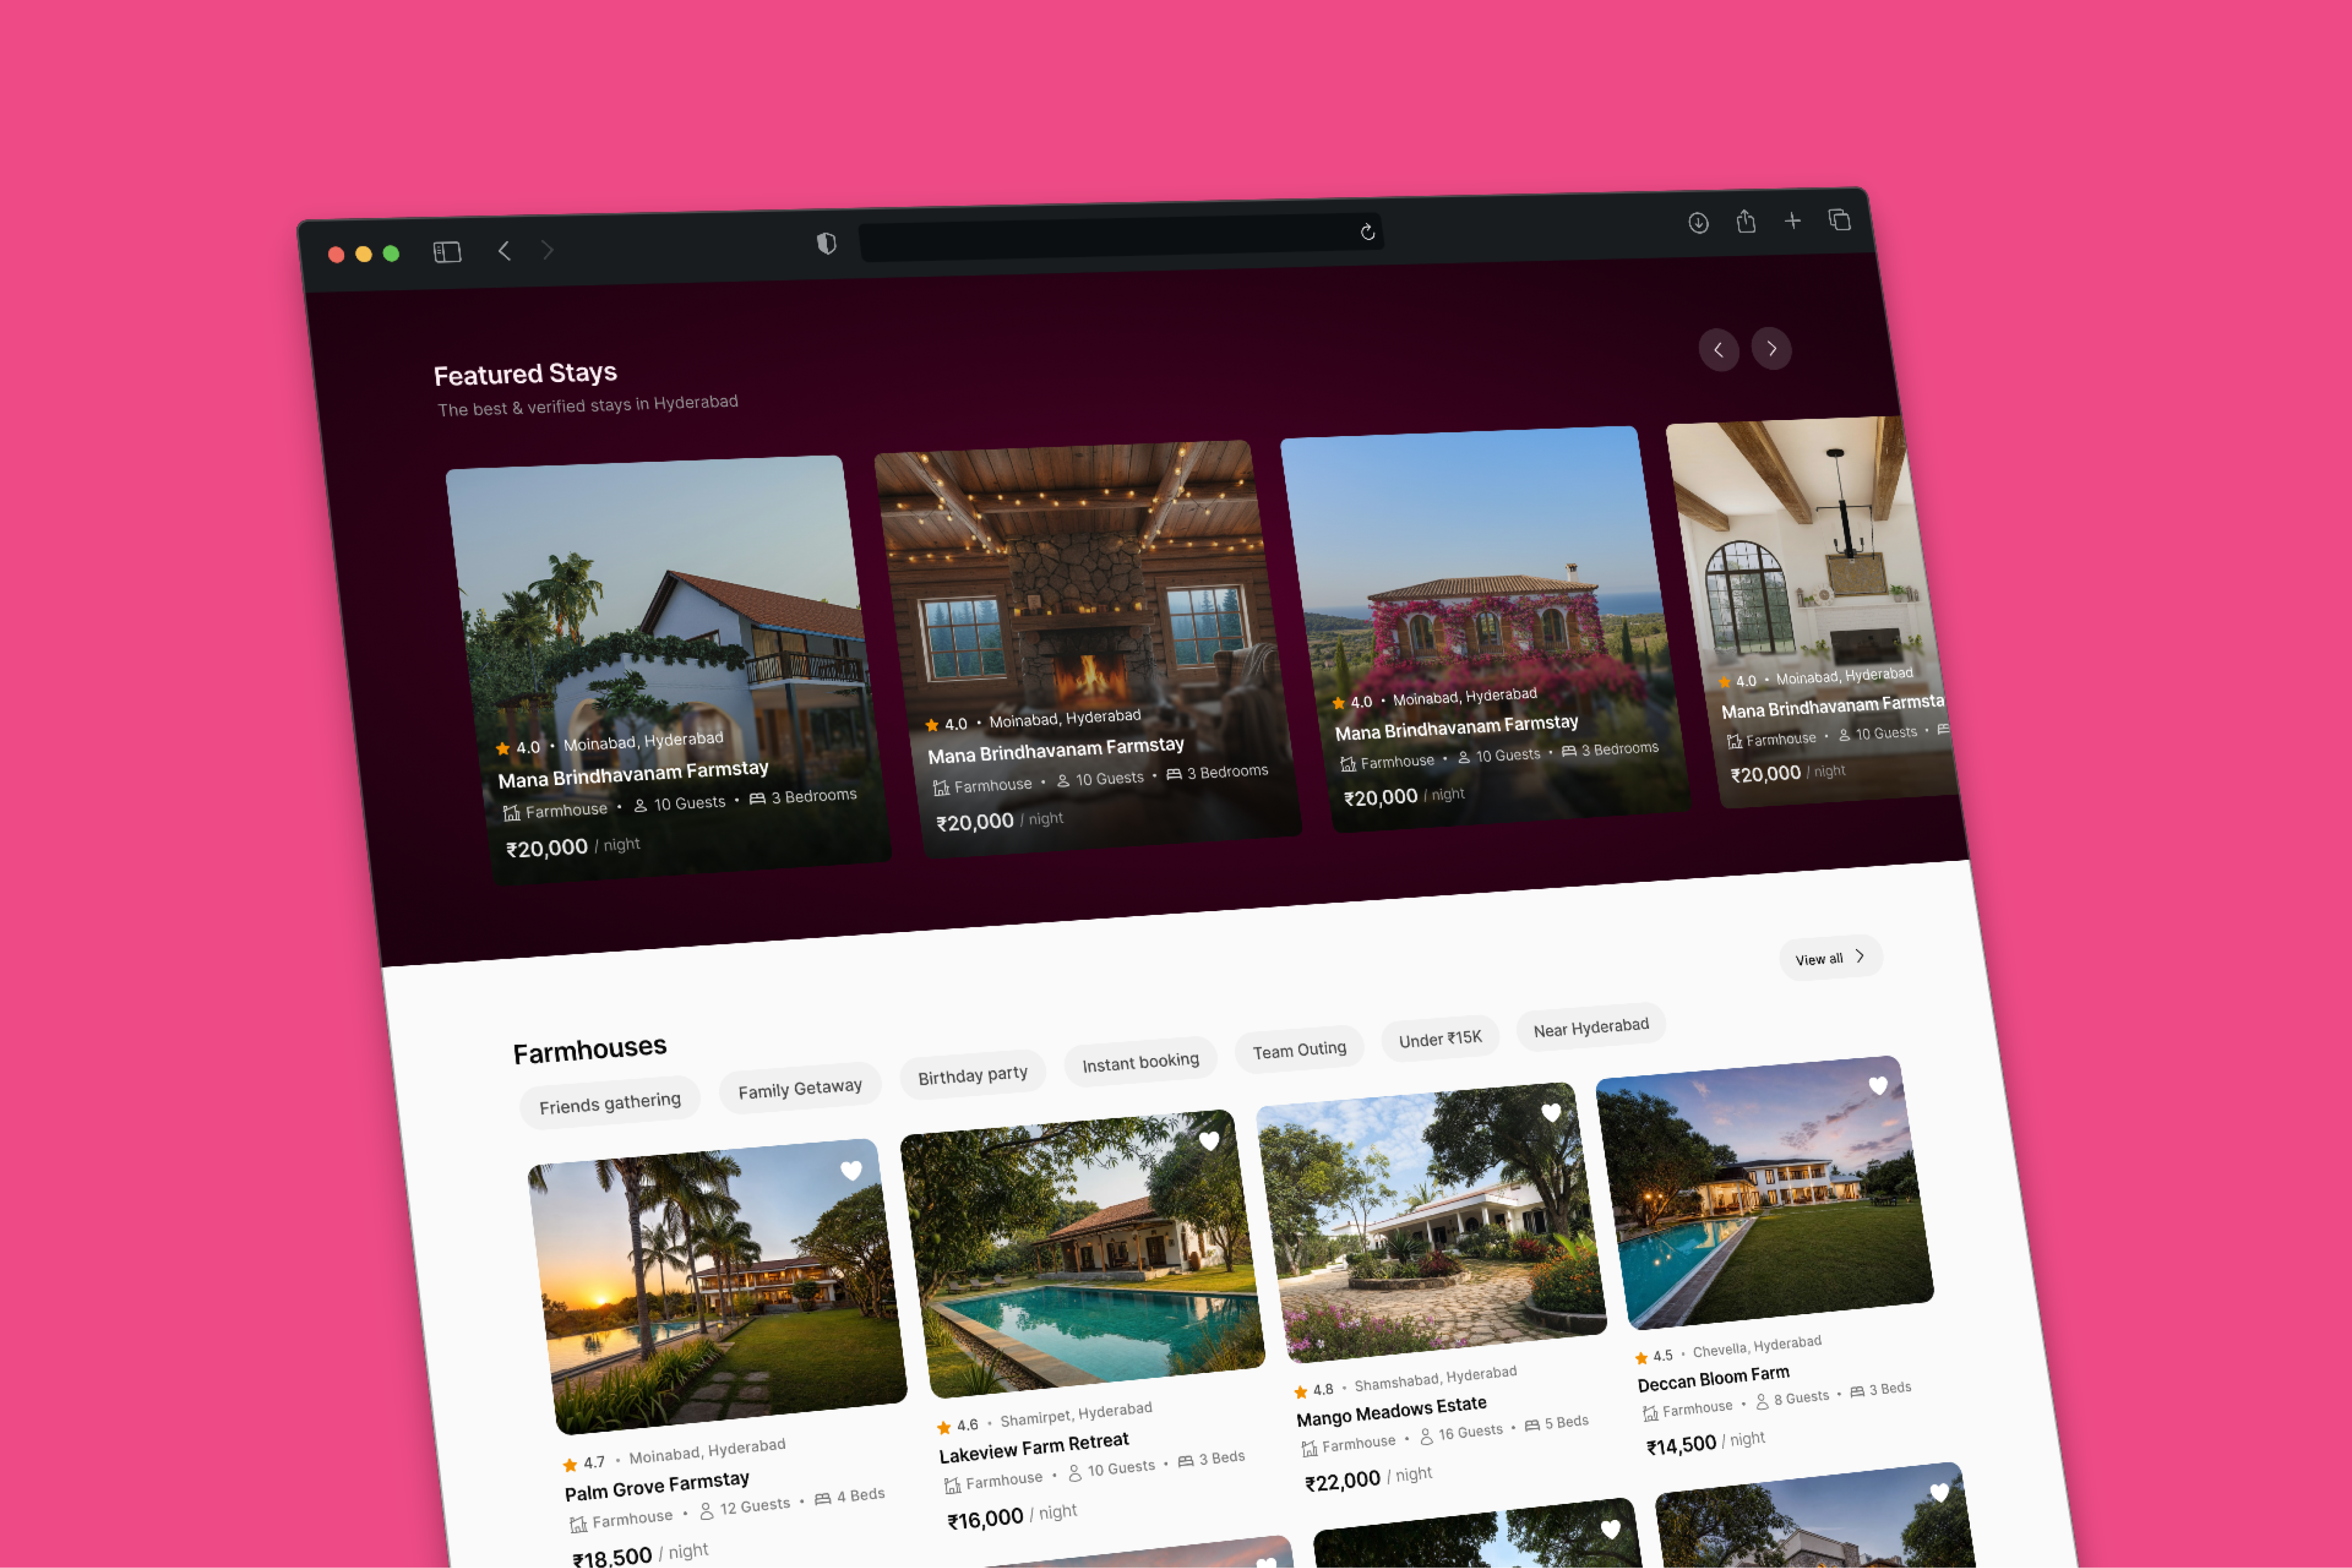Favorite Deccan Bloom Farm with heart icon

1878,1085
